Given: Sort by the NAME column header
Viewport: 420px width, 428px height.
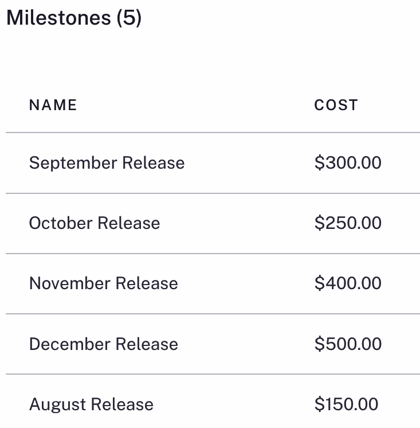Looking at the screenshot, I should (x=53, y=105).
